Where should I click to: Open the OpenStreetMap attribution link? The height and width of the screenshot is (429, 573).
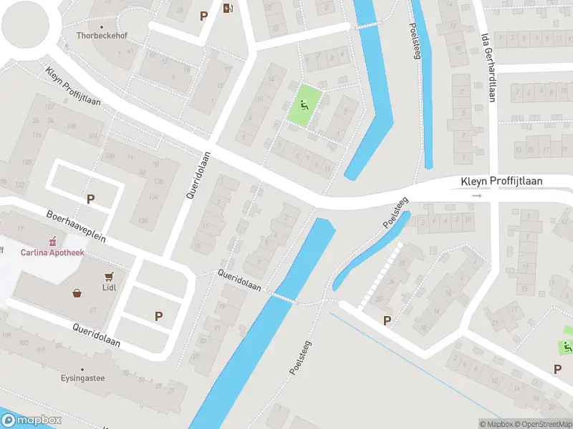tap(544, 424)
